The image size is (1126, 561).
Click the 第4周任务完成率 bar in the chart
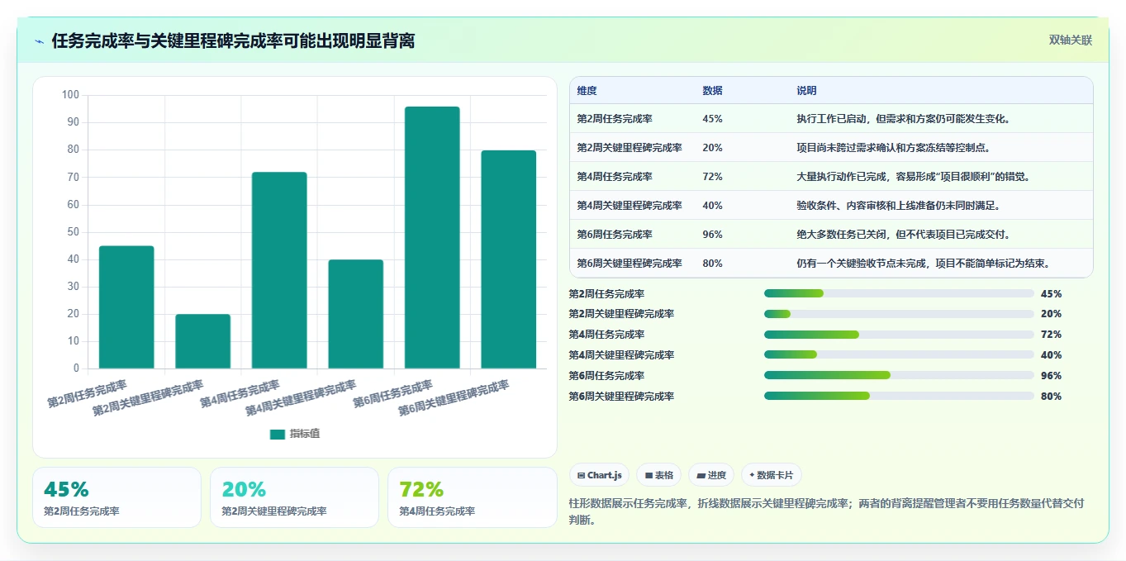click(x=279, y=270)
